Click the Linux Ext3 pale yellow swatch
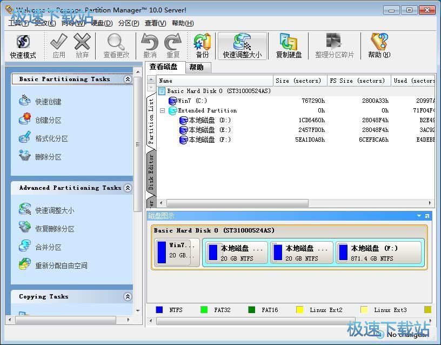This screenshot has height=345, width=441. coord(364,309)
